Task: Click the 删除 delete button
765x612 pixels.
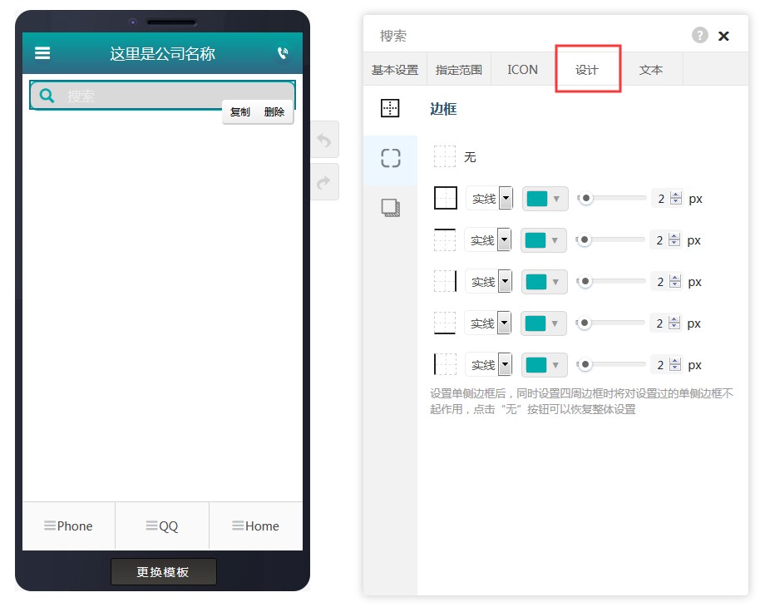Action: pos(274,111)
